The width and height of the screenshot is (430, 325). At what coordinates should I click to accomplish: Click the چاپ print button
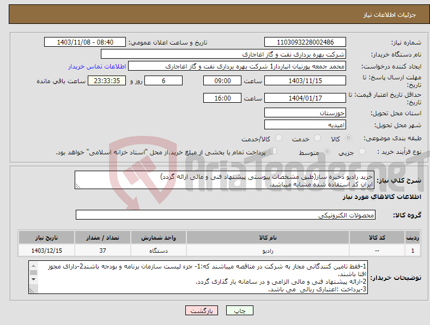pos(240,311)
